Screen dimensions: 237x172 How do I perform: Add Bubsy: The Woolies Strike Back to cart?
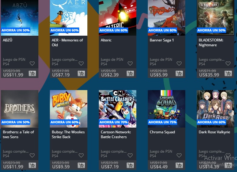click(x=81, y=166)
